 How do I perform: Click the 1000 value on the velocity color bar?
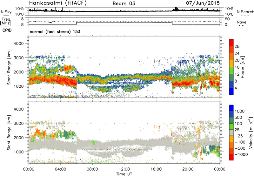(x=240, y=111)
